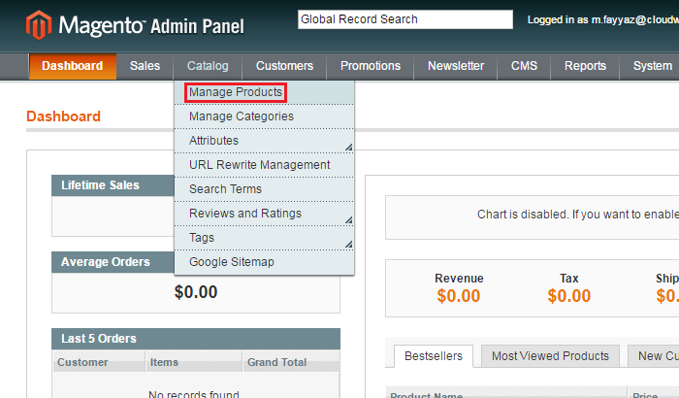Click the Lifetime Sales panel header

[113, 185]
